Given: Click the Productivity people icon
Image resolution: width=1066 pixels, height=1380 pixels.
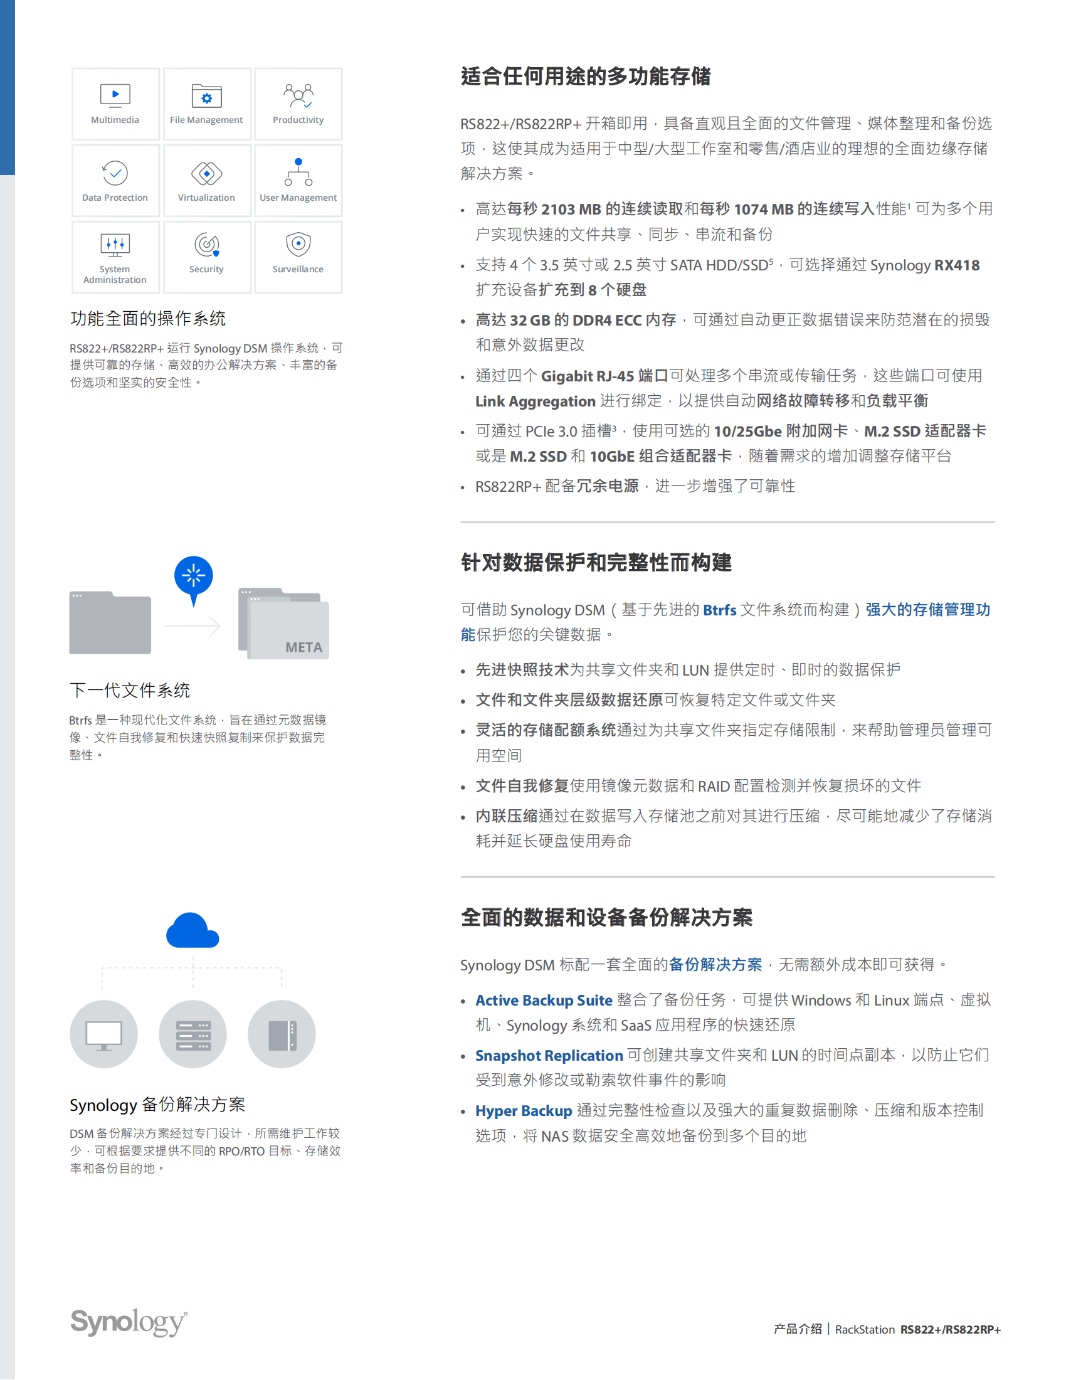Looking at the screenshot, I should pos(298,95).
